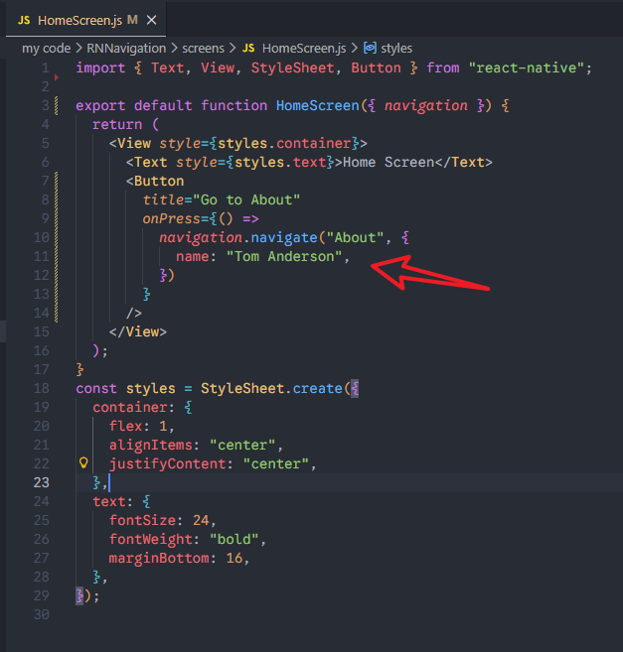
Task: Click HomeScreen.js in the breadcrumb bar
Action: point(303,48)
